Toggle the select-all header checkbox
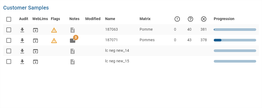 click(9, 19)
